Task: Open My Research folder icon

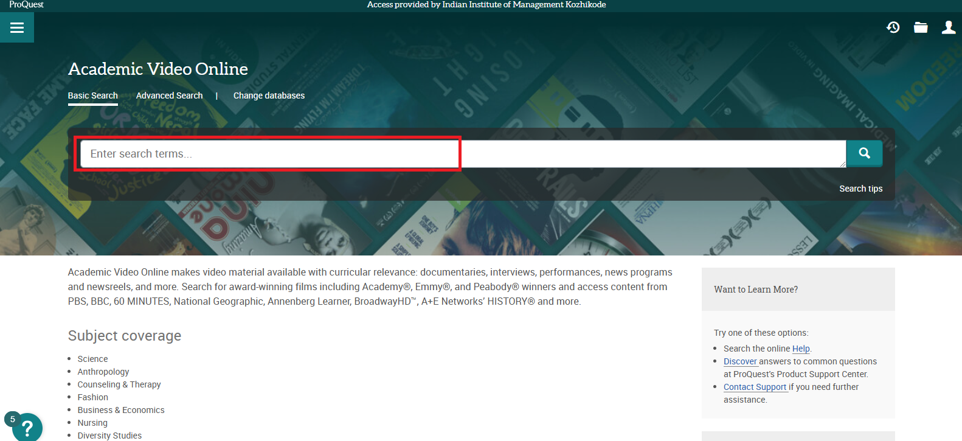Action: (921, 27)
